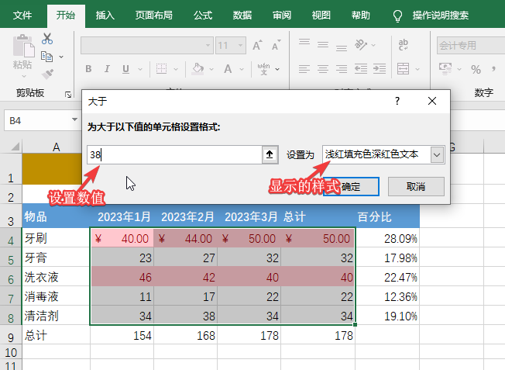This screenshot has width=505, height=370.
Task: Click the Copy icon in clipboard group
Action: [x=46, y=57]
